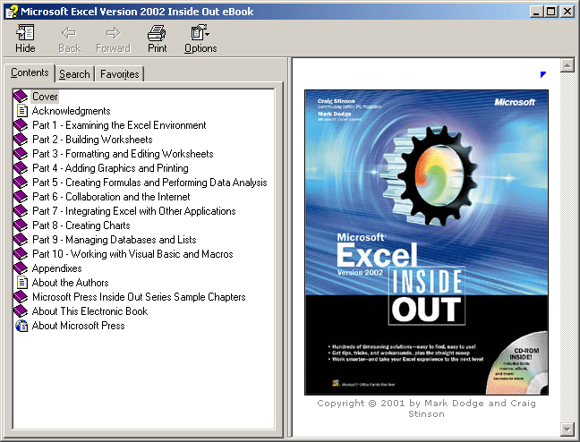Click the book icon beside Part 2
580x442 pixels.
[21, 140]
